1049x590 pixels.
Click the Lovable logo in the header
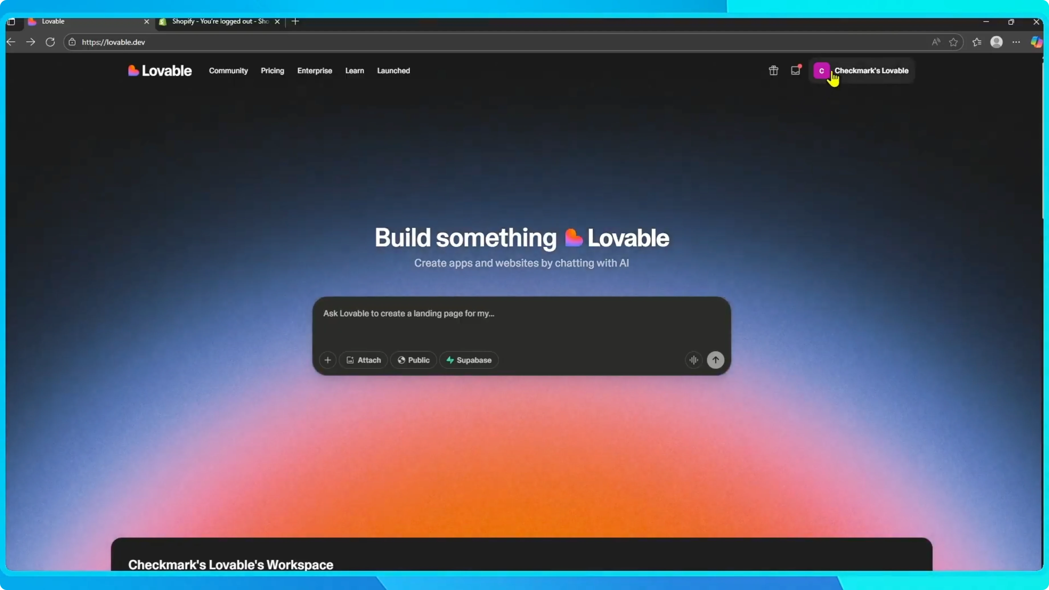160,71
